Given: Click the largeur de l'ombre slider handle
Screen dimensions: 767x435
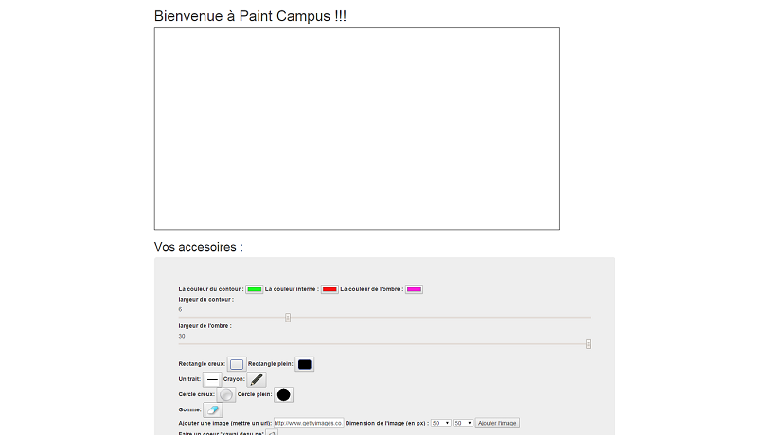Looking at the screenshot, I should pyautogui.click(x=588, y=344).
